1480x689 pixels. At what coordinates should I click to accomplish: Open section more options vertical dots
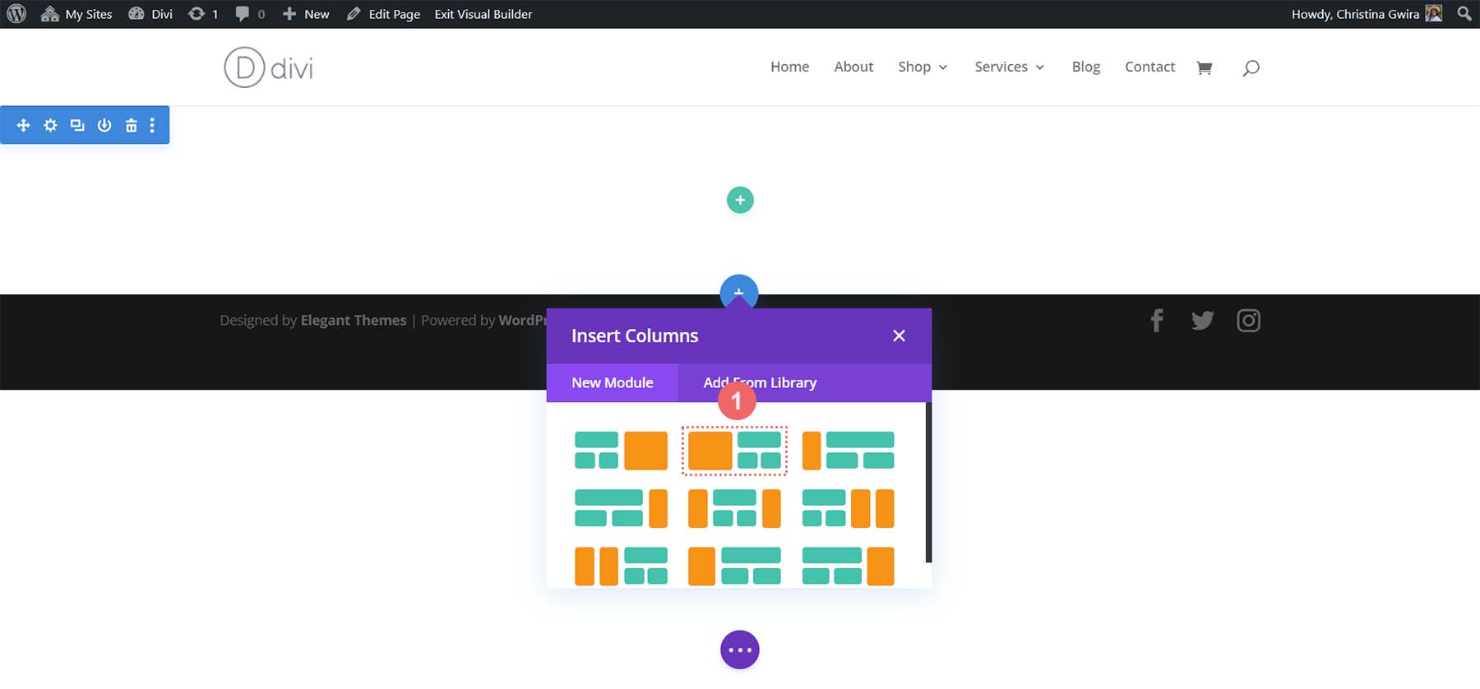click(x=152, y=125)
